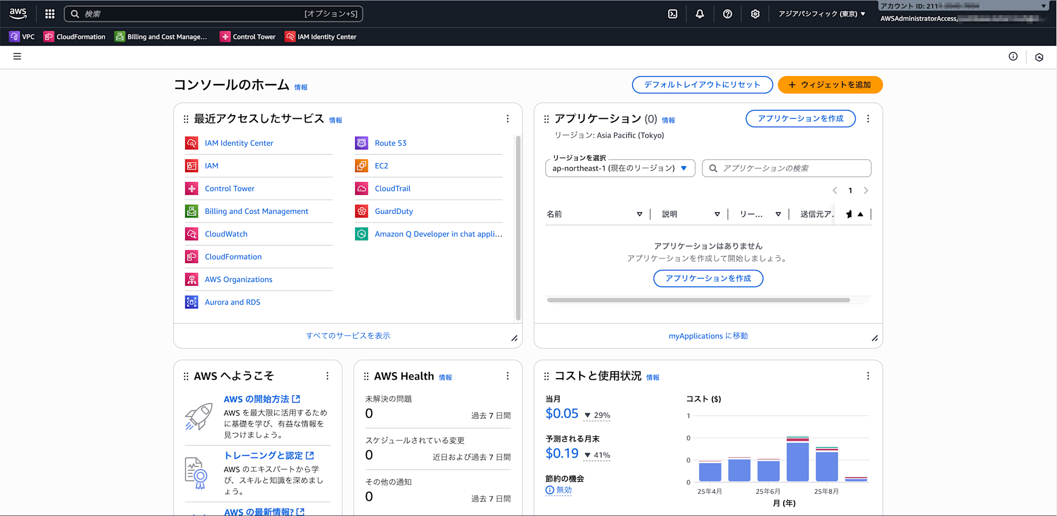Viewport: 1057px width, 516px height.
Task: Toggle the side navigation hamburger menu
Action: 17,57
